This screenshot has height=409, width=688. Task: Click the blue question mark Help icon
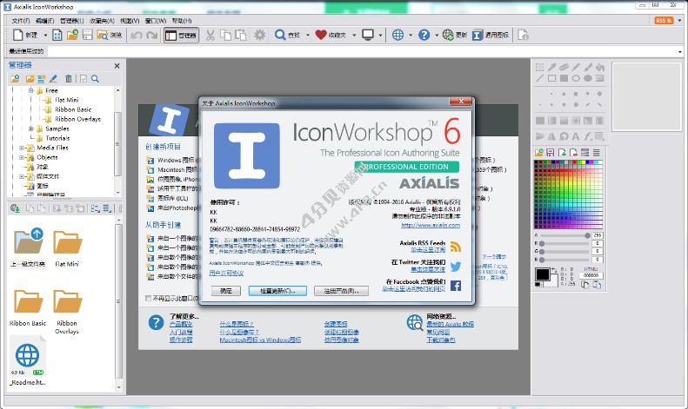pyautogui.click(x=424, y=35)
